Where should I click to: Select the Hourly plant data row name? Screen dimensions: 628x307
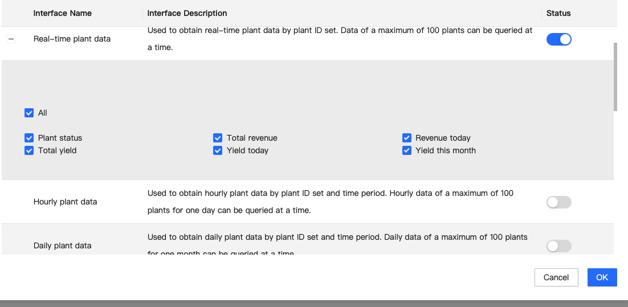point(66,202)
